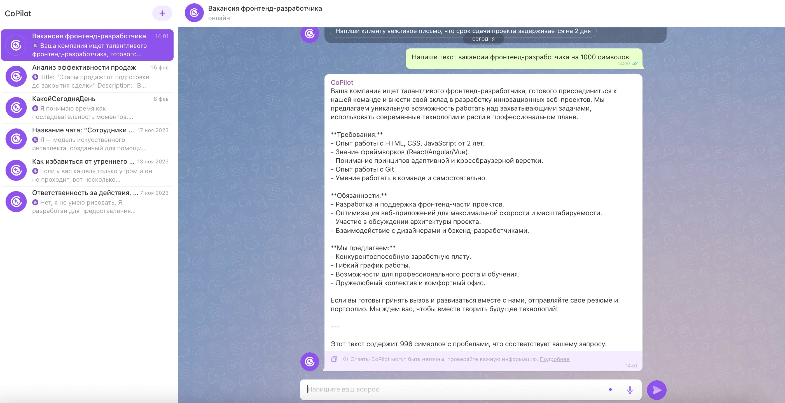Open "КакойСегодняДень" conversation
The width and height of the screenshot is (785, 403).
[87, 107]
